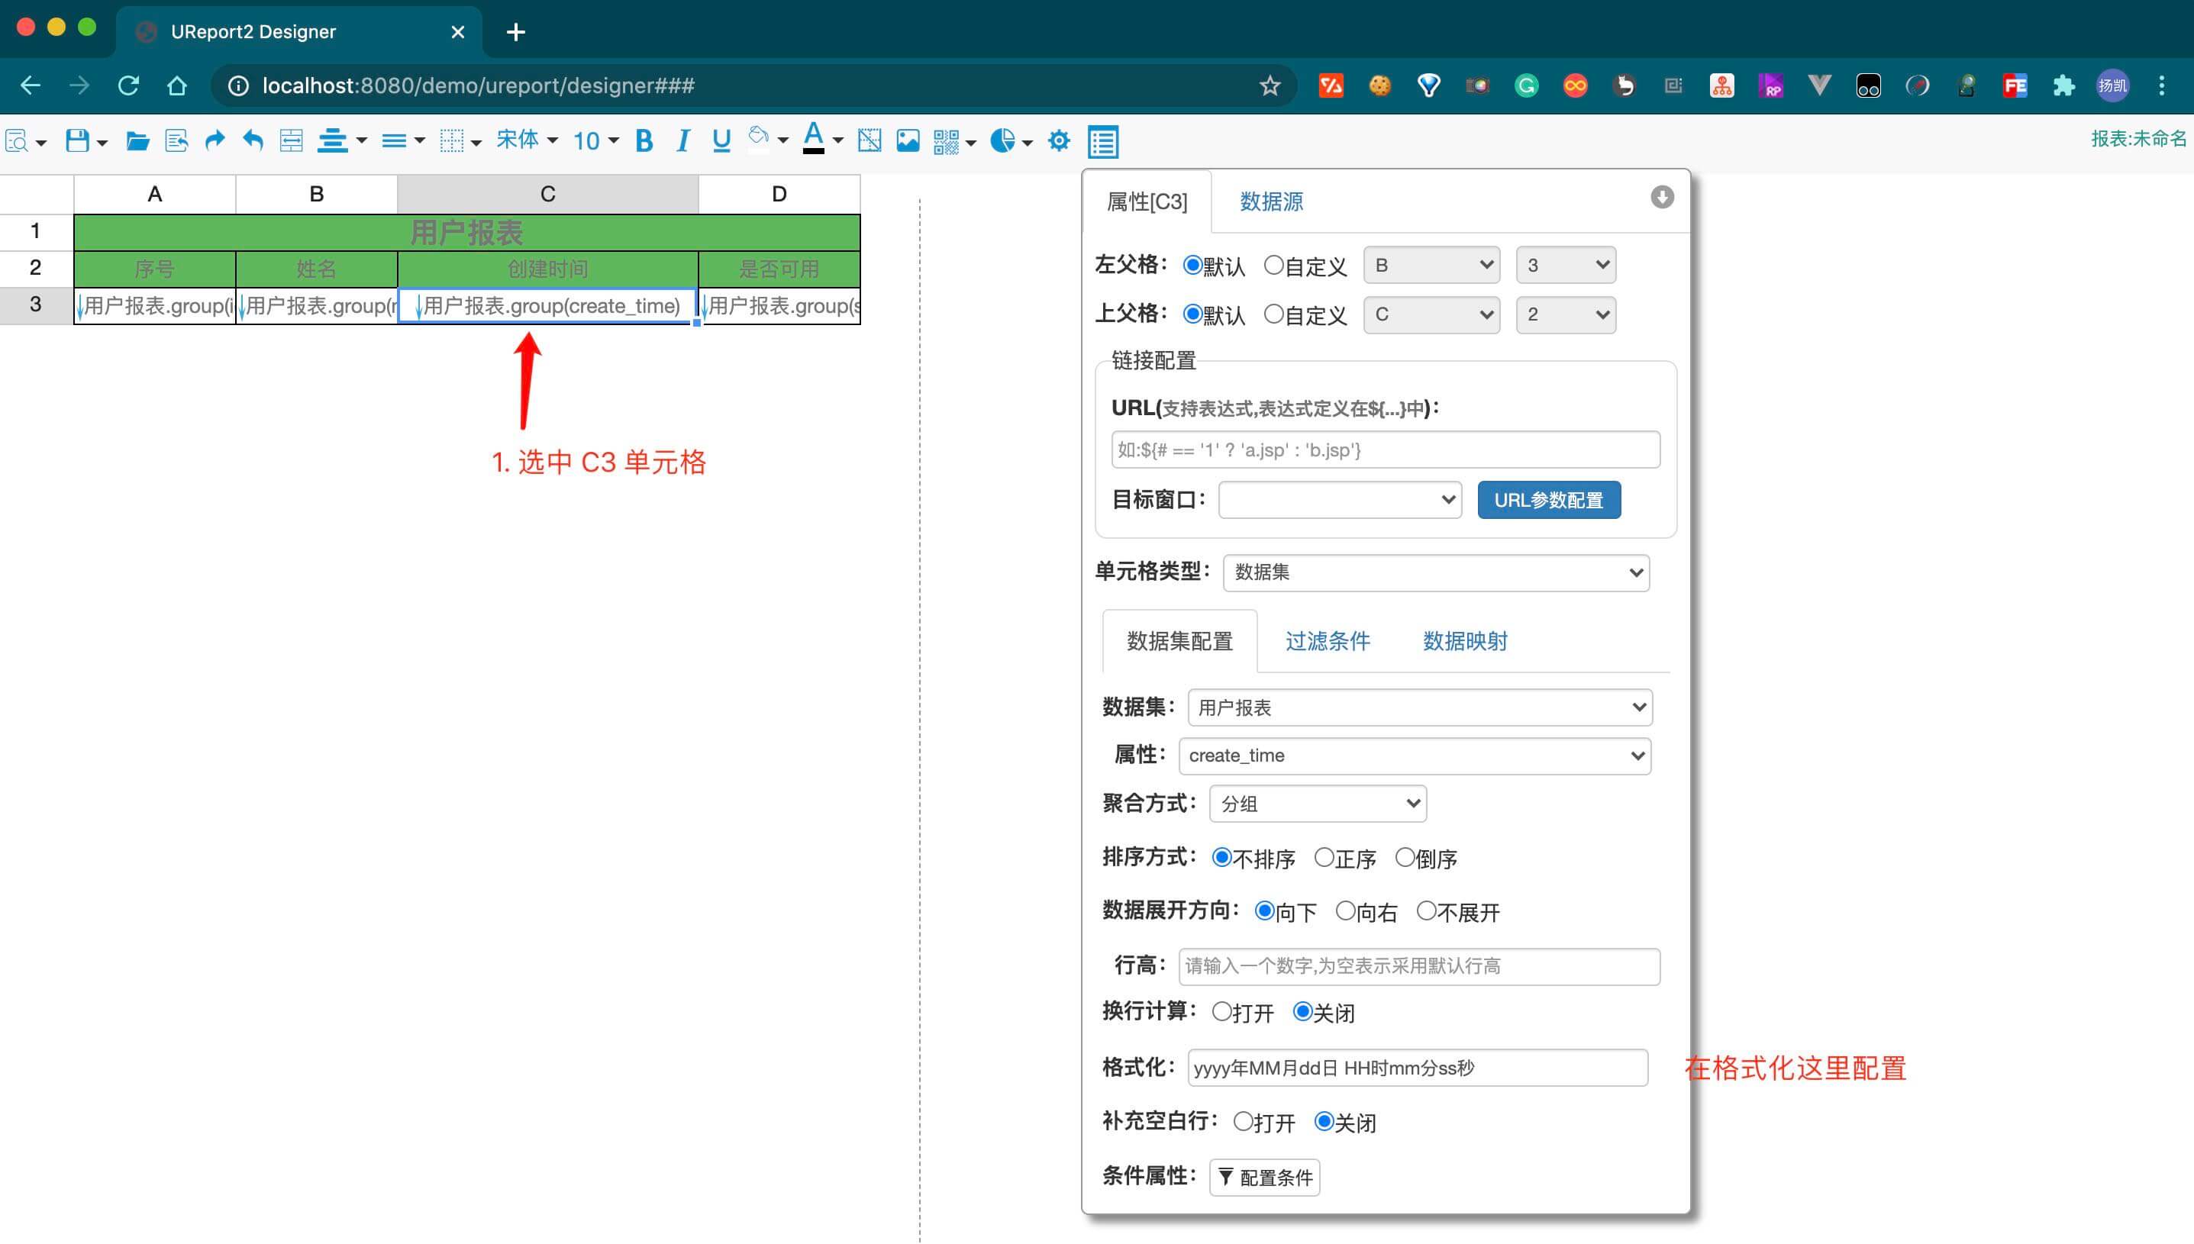Open the 聚合方式 dropdown showing 分组
The height and width of the screenshot is (1244, 2194).
click(x=1318, y=803)
